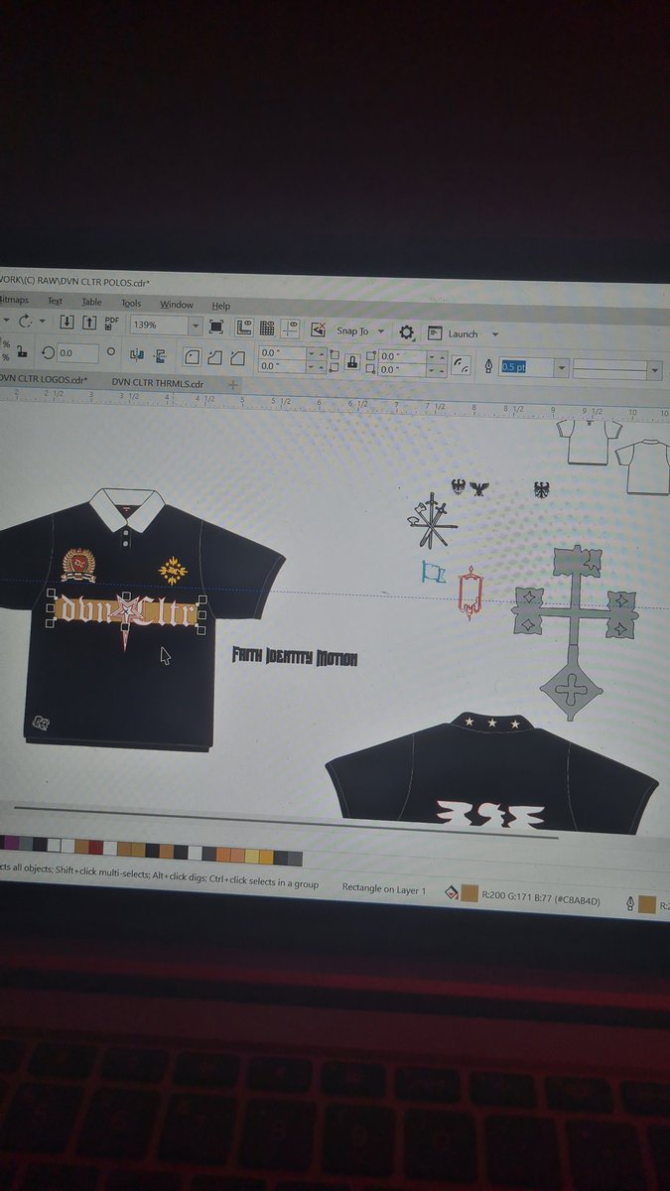Click the outline pen icon in status bar
The width and height of the screenshot is (670, 1191).
[x=629, y=902]
